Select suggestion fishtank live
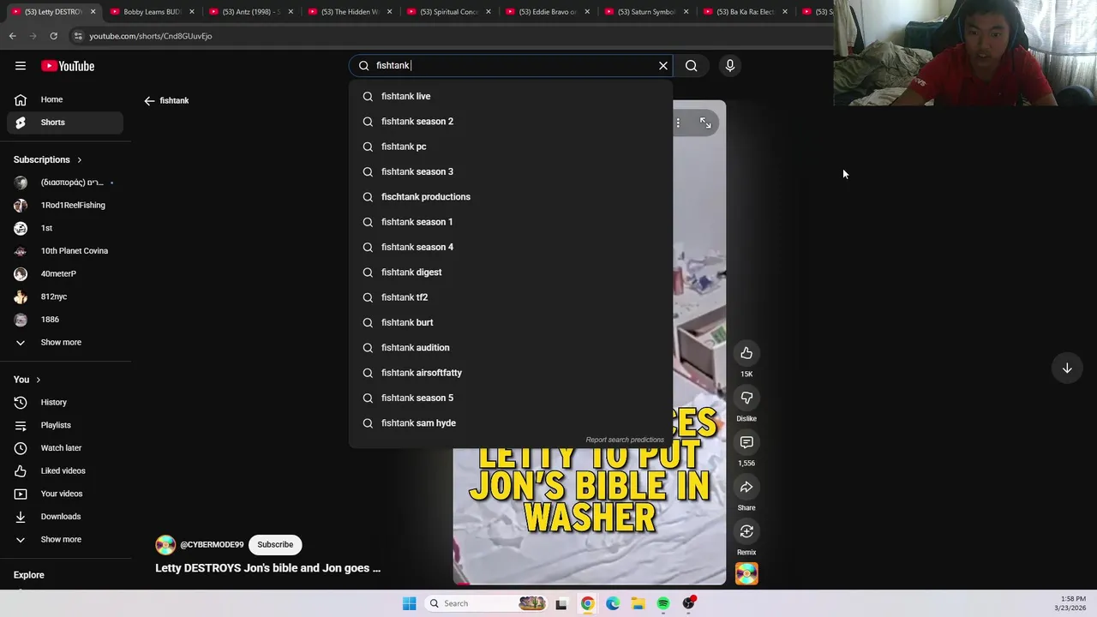Image resolution: width=1097 pixels, height=617 pixels. pos(511,96)
